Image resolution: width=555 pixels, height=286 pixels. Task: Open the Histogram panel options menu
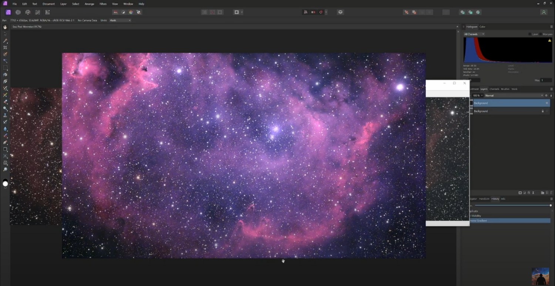(551, 27)
